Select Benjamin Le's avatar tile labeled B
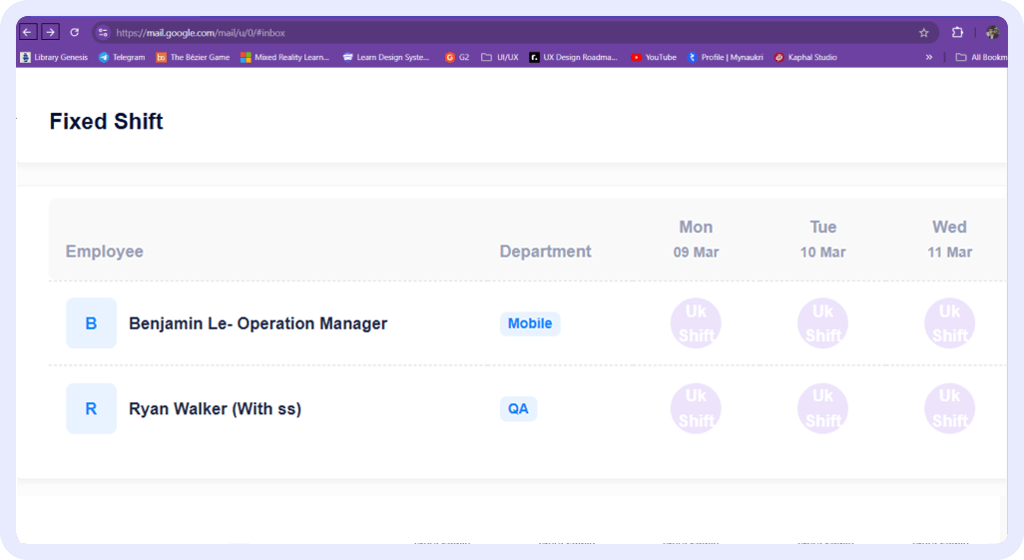Image resolution: width=1024 pixels, height=560 pixels. click(x=91, y=323)
